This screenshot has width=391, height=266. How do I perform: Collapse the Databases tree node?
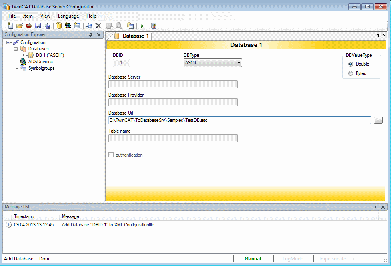16,49
